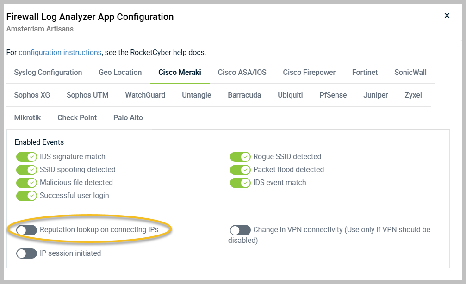
Task: Disable Malicious file detected events
Action: pos(26,182)
